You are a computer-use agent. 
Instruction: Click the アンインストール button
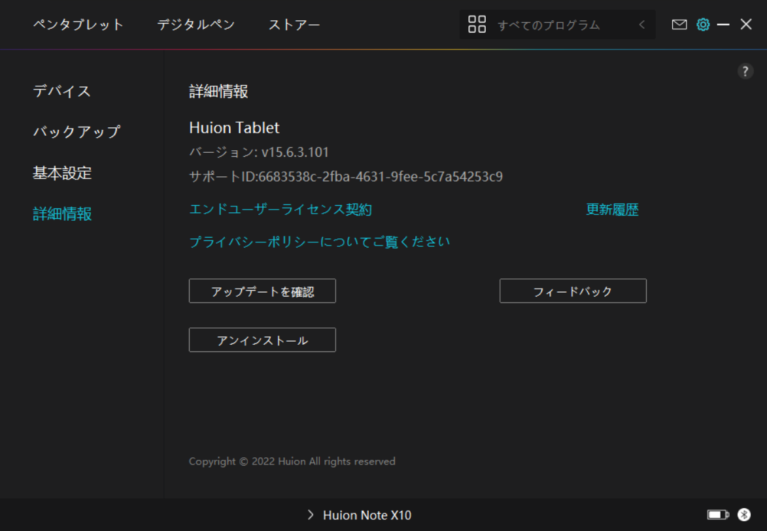[x=262, y=340]
